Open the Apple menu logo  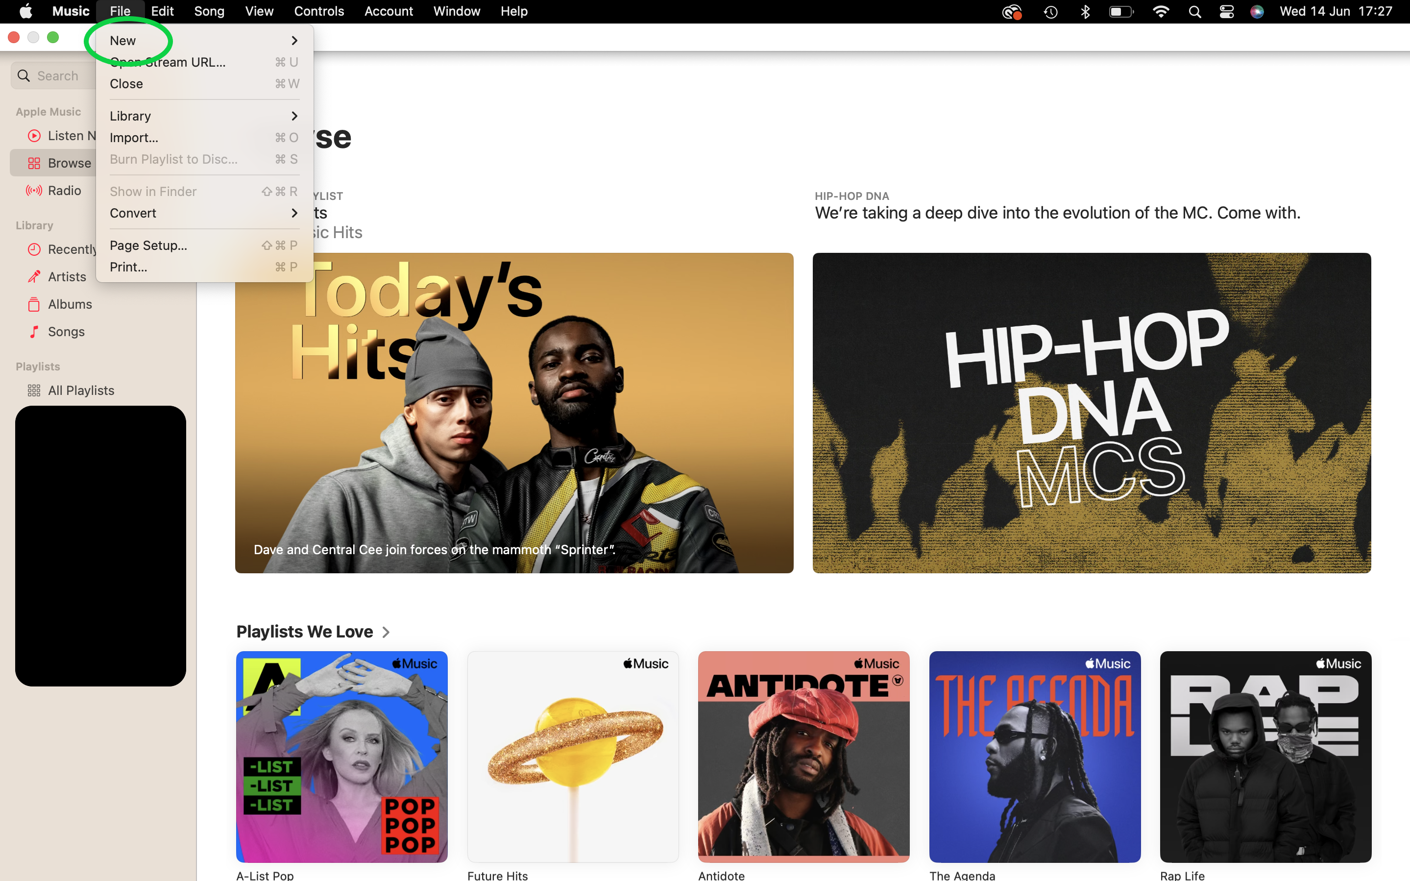pyautogui.click(x=26, y=11)
